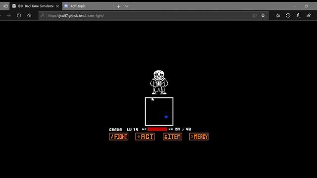This screenshot has height=178, width=317.
Task: Minimize the browser window
Action: coord(294,6)
